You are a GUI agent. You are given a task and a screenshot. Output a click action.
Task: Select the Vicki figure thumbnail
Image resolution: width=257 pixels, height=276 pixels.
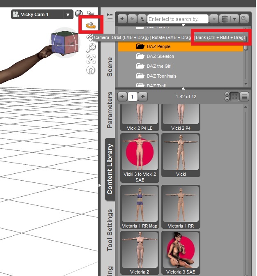coord(181,155)
